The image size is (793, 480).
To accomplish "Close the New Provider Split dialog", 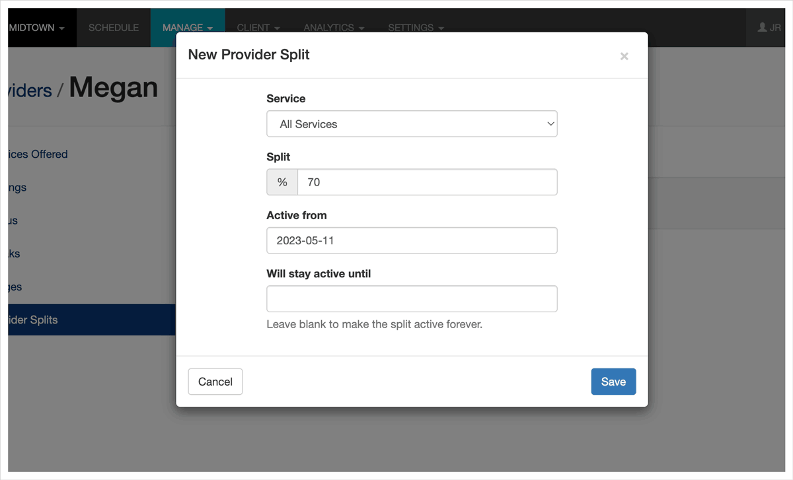I will click(x=624, y=57).
